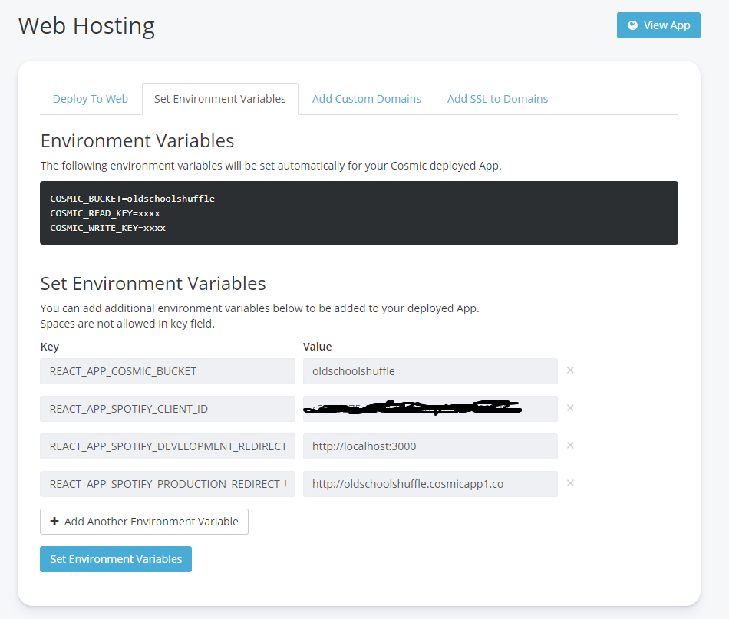Click the redacted Spotify client ID value field
This screenshot has width=729, height=619.
point(430,409)
